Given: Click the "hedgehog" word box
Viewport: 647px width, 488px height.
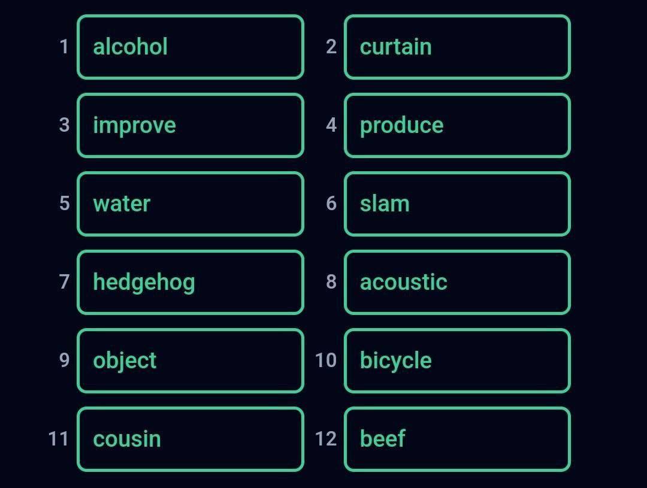Looking at the screenshot, I should [191, 283].
